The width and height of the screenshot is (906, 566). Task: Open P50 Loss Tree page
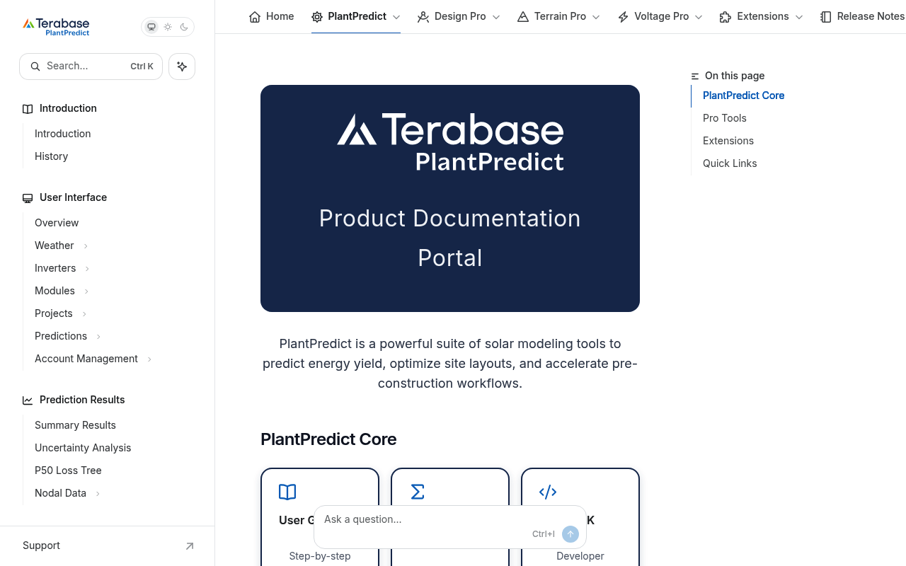68,470
